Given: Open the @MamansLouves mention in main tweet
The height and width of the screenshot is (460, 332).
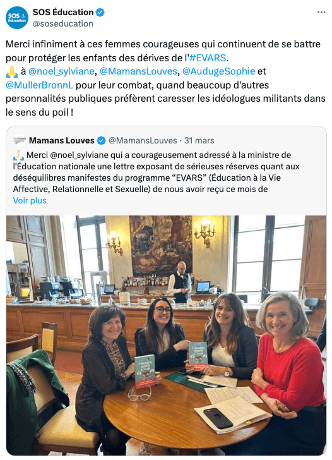Looking at the screenshot, I should [x=138, y=71].
